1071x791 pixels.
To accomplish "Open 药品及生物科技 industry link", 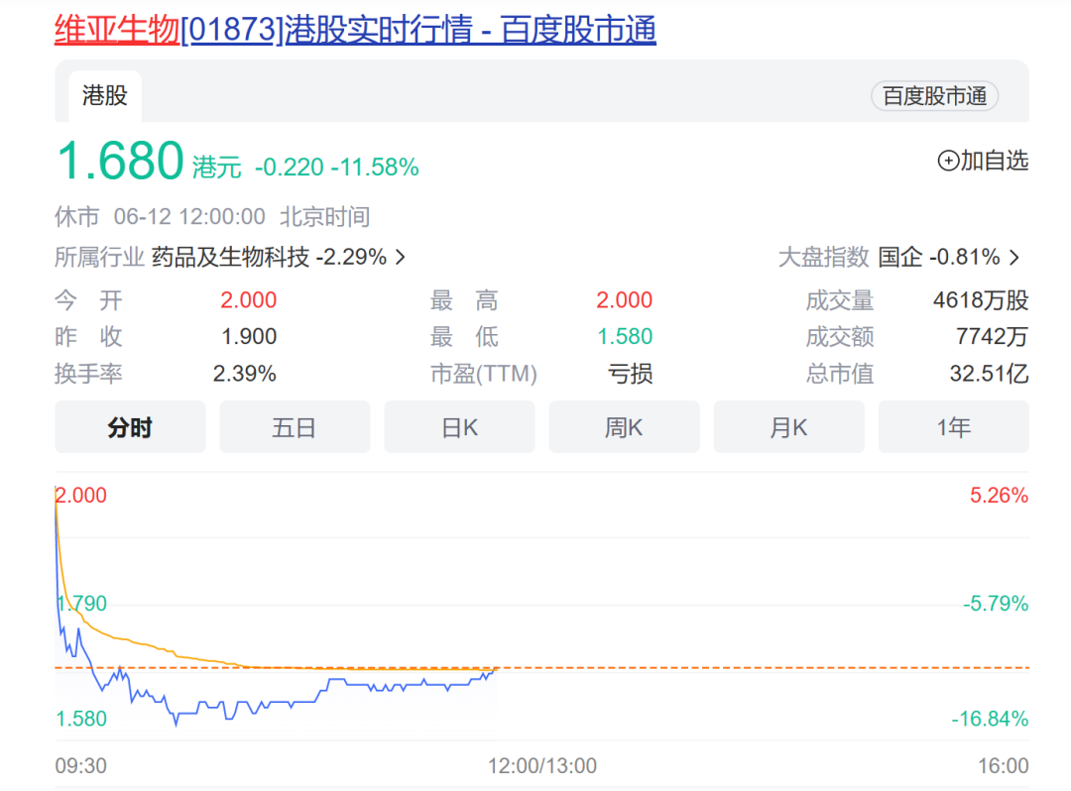I will [230, 258].
